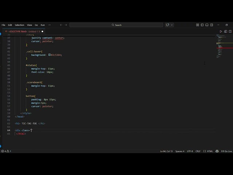Open Problems via errors and warnings count

pos(6,151)
